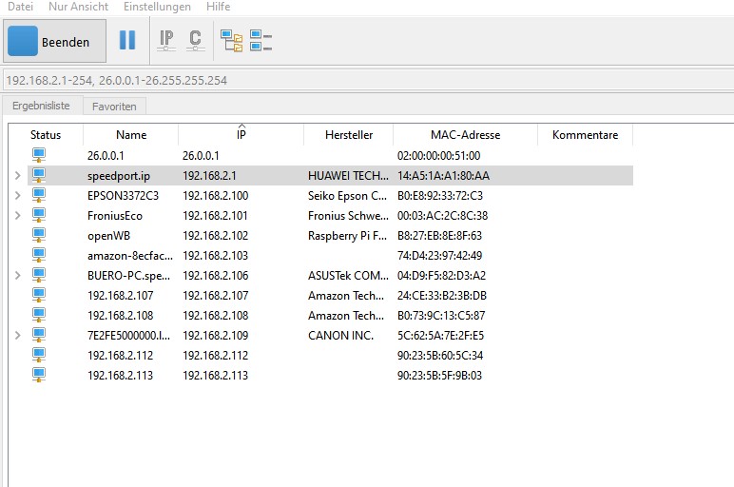Expand the EPSON3372C3 device entry
This screenshot has width=734, height=487.
[x=17, y=196]
